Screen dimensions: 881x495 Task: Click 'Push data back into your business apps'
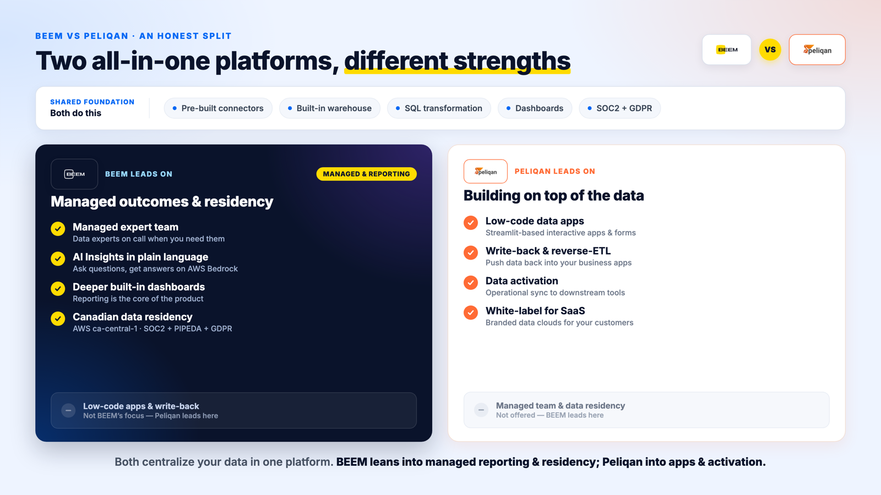(558, 262)
